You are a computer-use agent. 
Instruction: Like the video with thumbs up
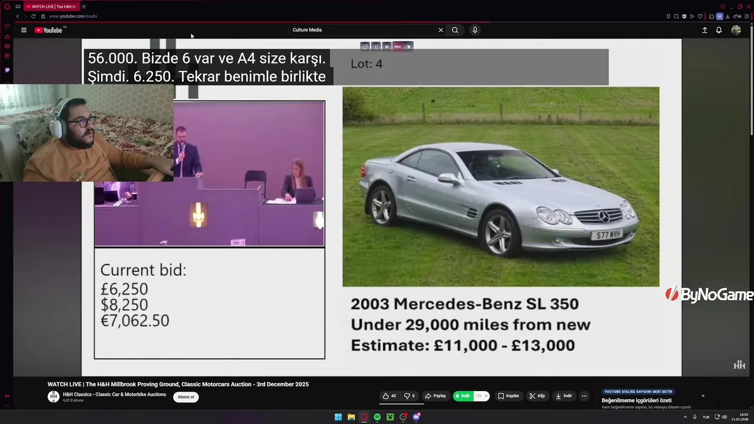click(x=389, y=396)
